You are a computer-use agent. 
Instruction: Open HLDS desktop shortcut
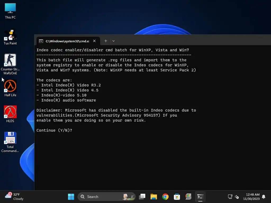(10, 114)
